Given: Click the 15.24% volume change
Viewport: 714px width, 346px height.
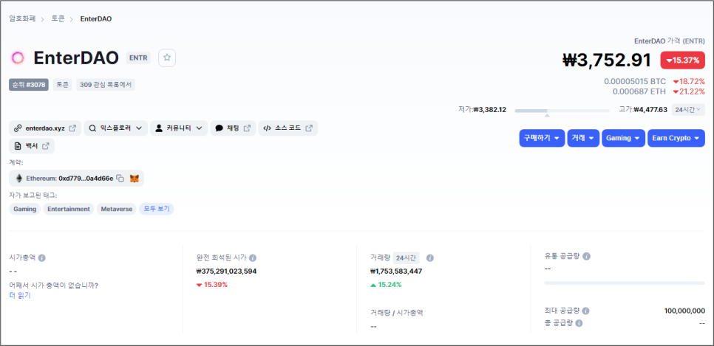Looking at the screenshot, I should 386,285.
